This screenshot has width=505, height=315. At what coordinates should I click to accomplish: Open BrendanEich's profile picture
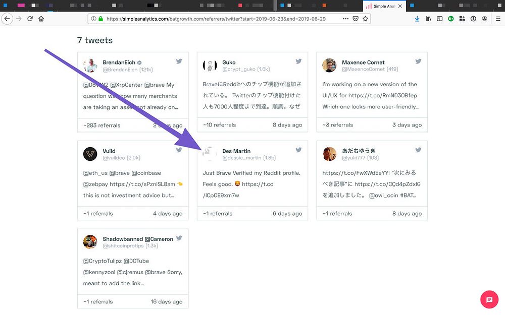coord(90,66)
